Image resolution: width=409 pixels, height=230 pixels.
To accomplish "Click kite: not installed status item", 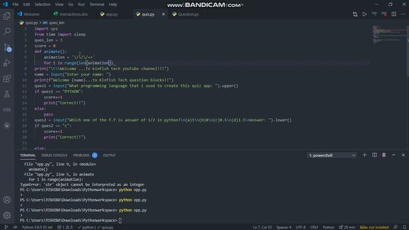I will [374, 227].
